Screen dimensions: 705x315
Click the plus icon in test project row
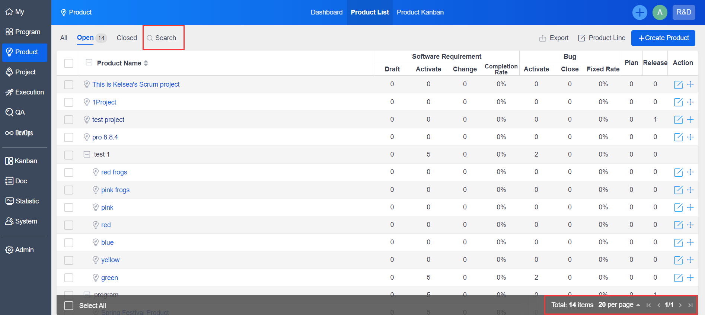coord(690,120)
